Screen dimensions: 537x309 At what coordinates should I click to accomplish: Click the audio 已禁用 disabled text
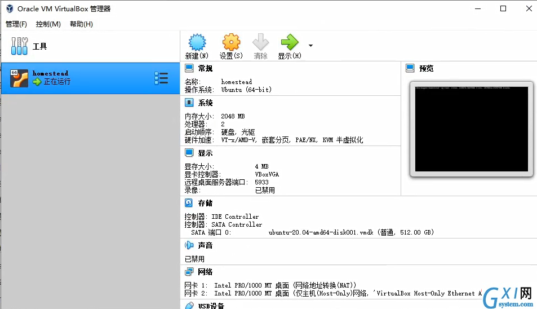tap(194, 259)
